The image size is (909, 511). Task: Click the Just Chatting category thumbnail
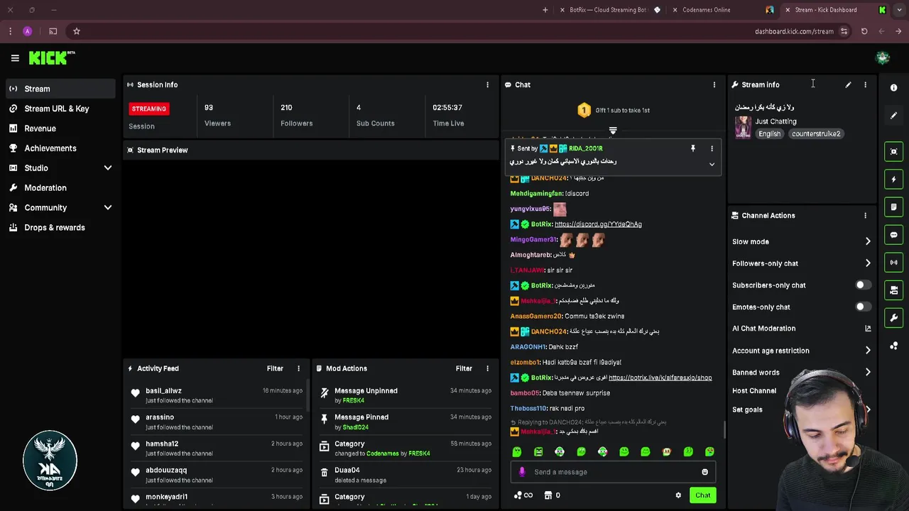(743, 128)
